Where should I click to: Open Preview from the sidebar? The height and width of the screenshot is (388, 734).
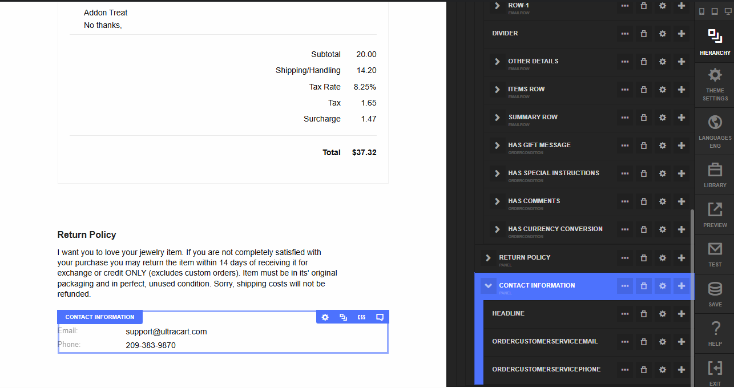click(715, 215)
